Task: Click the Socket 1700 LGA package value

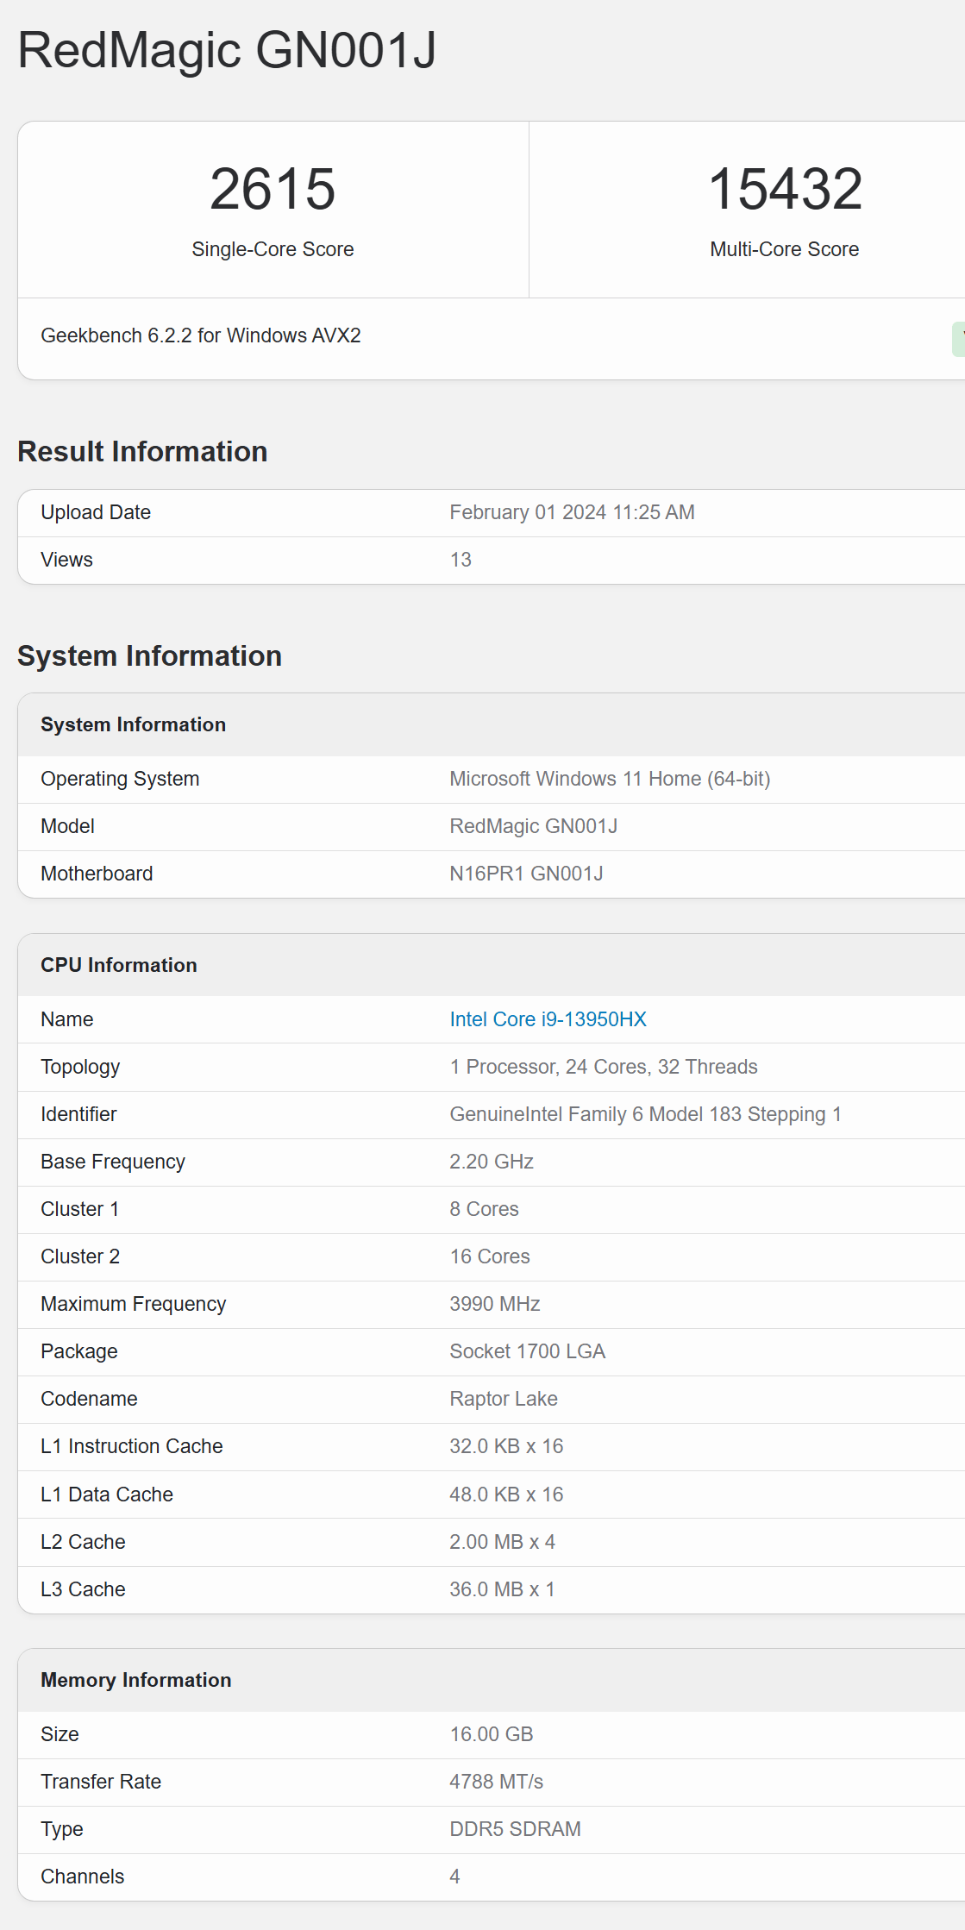Action: [x=527, y=1351]
